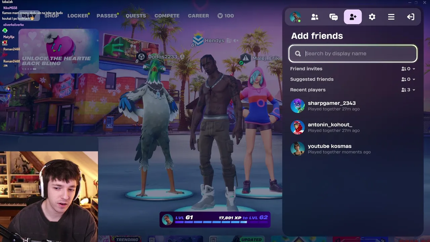Click the icon beside Dodos2233
Image resolution: width=430 pixels, height=242 pixels.
(x=141, y=57)
